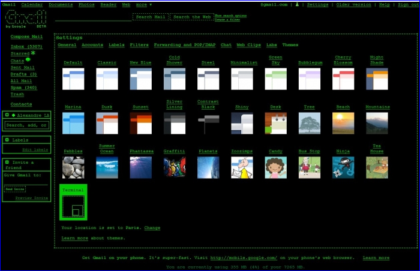This screenshot has width=420, height=271.
Task: Click the Send Invite button
Action: [15, 189]
